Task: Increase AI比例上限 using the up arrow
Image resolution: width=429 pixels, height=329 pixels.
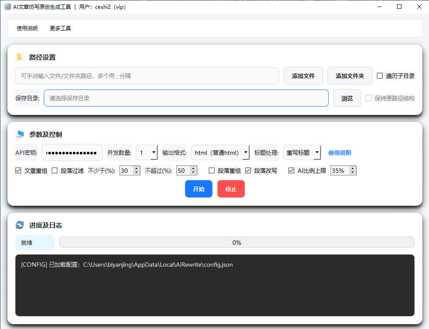Action: coord(353,168)
